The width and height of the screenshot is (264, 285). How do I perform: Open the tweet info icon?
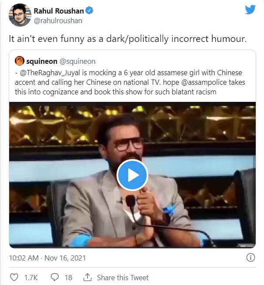tap(250, 257)
